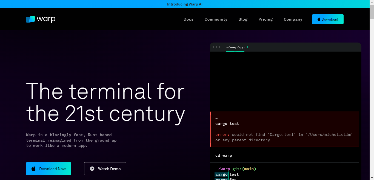The height and width of the screenshot is (180, 374).
Task: Click the header Download button
Action: [328, 19]
